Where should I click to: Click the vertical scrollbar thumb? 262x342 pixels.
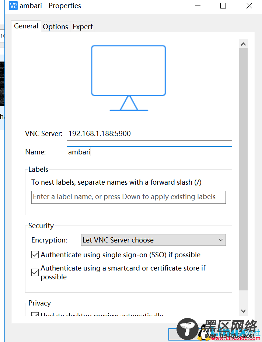click(x=243, y=169)
